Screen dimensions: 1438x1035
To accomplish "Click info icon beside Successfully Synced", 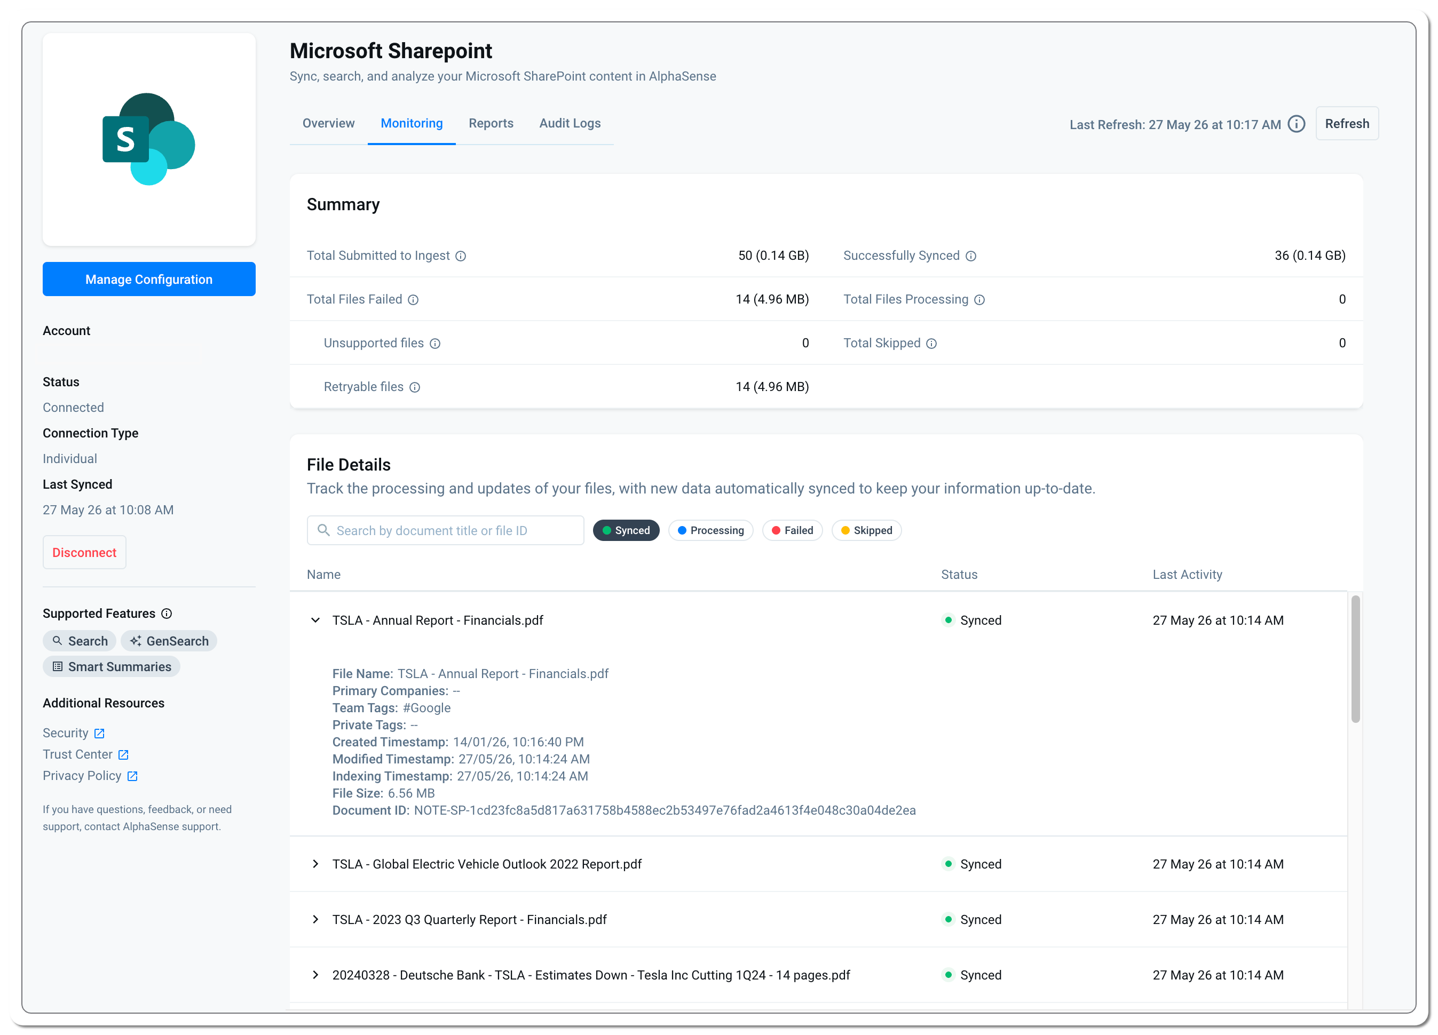I will pos(971,256).
